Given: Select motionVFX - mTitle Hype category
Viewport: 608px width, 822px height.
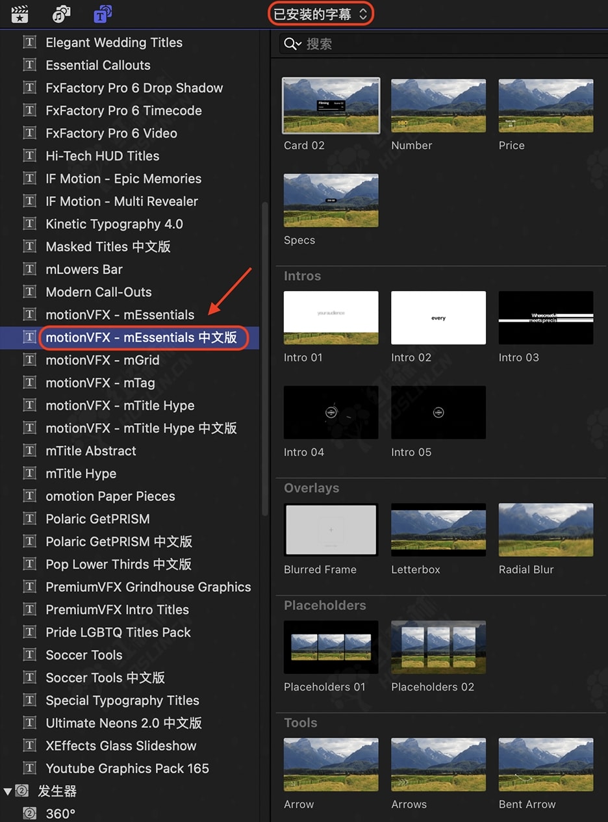Looking at the screenshot, I should [x=120, y=405].
